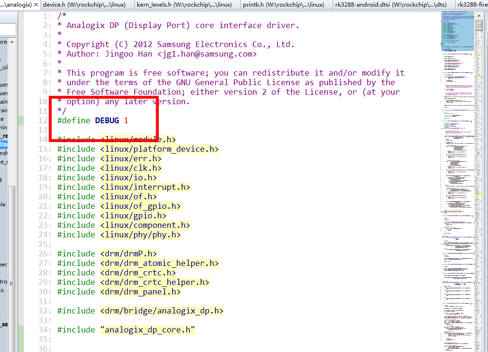Open the printk.h tab
Image resolution: width=488 pixels, height=352 pixels.
[x=284, y=5]
